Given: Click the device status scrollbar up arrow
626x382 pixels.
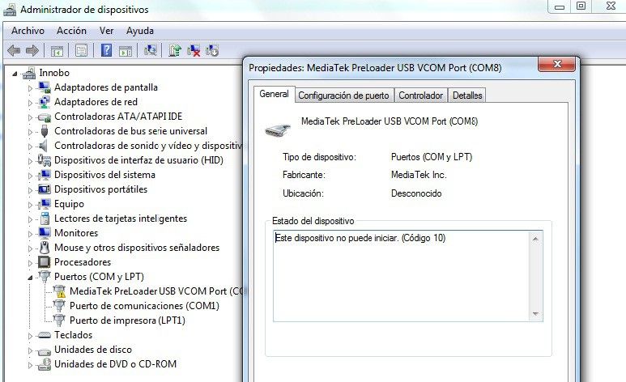Looking at the screenshot, I should [x=535, y=239].
